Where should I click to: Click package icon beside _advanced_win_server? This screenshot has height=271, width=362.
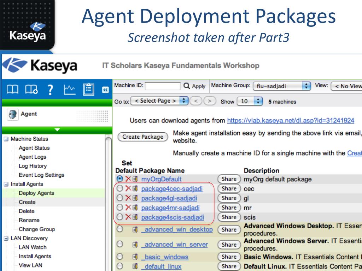pos(135,244)
